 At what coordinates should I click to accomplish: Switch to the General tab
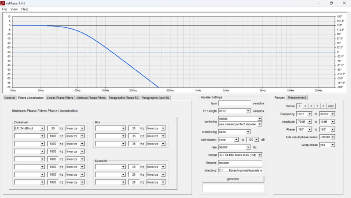tap(10, 98)
